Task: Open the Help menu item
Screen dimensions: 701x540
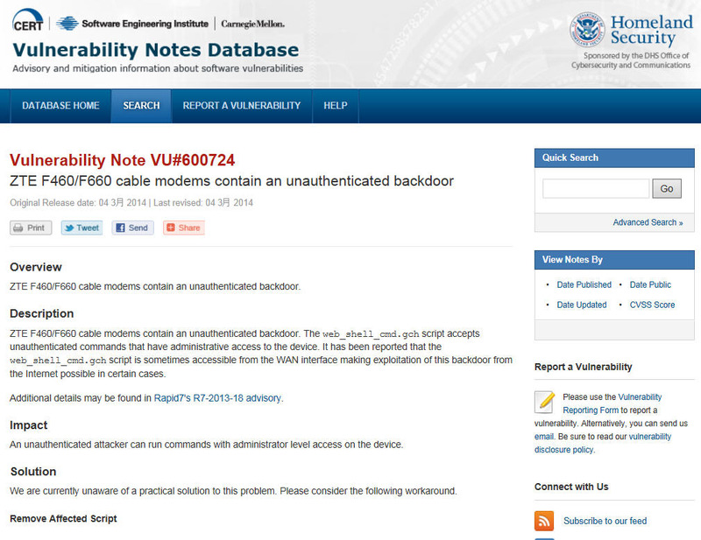Action: click(336, 106)
